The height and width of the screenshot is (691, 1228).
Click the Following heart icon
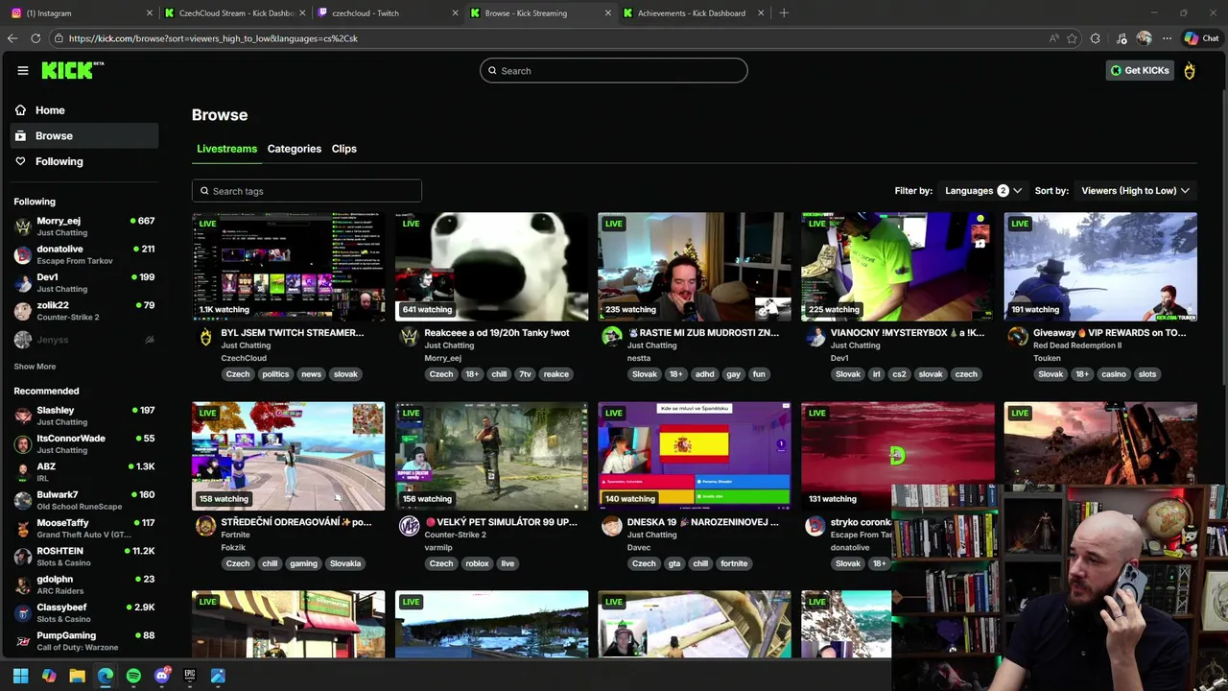click(x=20, y=161)
